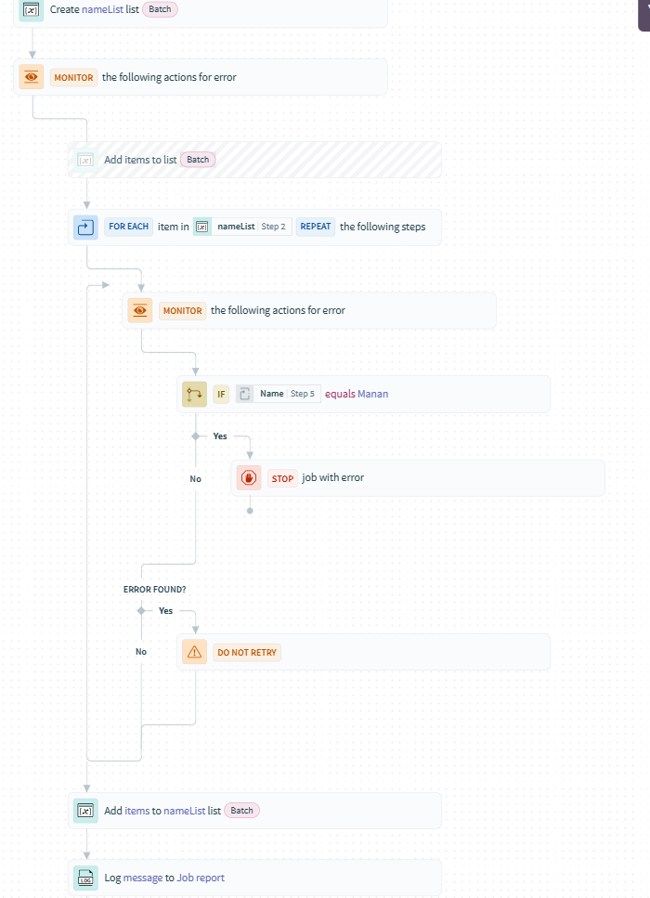Click the REPEAT label in the loop step
Screen dimensions: 650x898
click(x=316, y=227)
